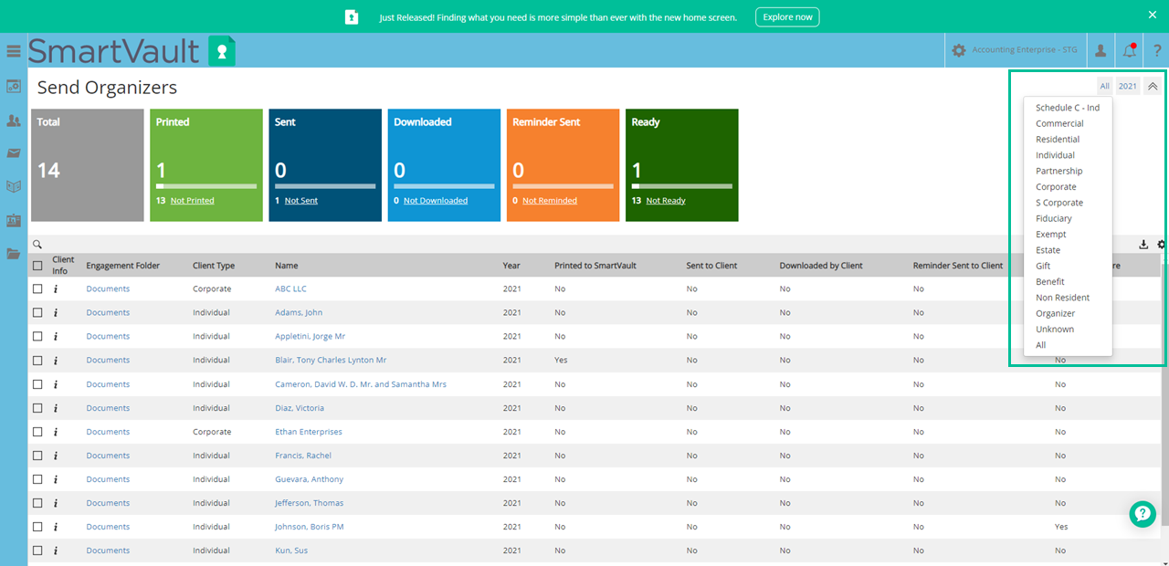View notifications via the bell icon
Screen dimensions: 1169x566
pos(1130,49)
